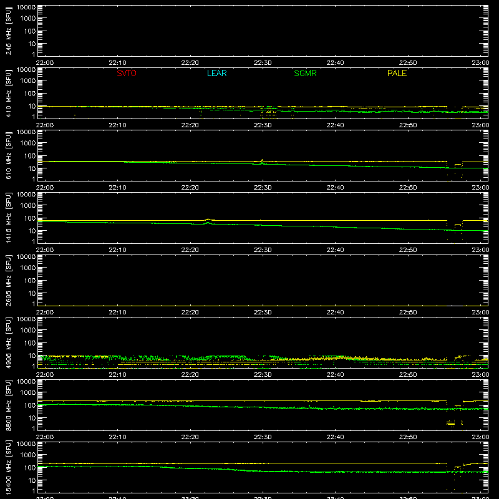Click the yellow spike near 22:30 in 610 MHz
This screenshot has height=499, width=499.
point(262,160)
